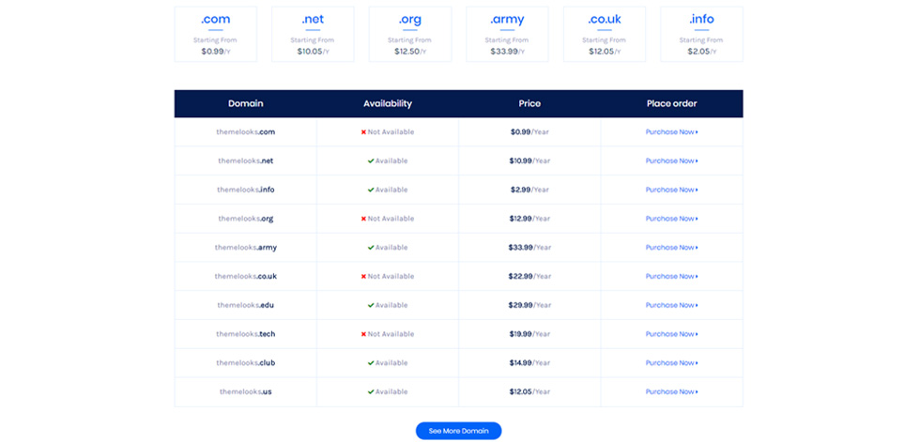Viewport: 920px width, 442px height.
Task: Click Purchase Now for themelooks.club
Action: (672, 363)
